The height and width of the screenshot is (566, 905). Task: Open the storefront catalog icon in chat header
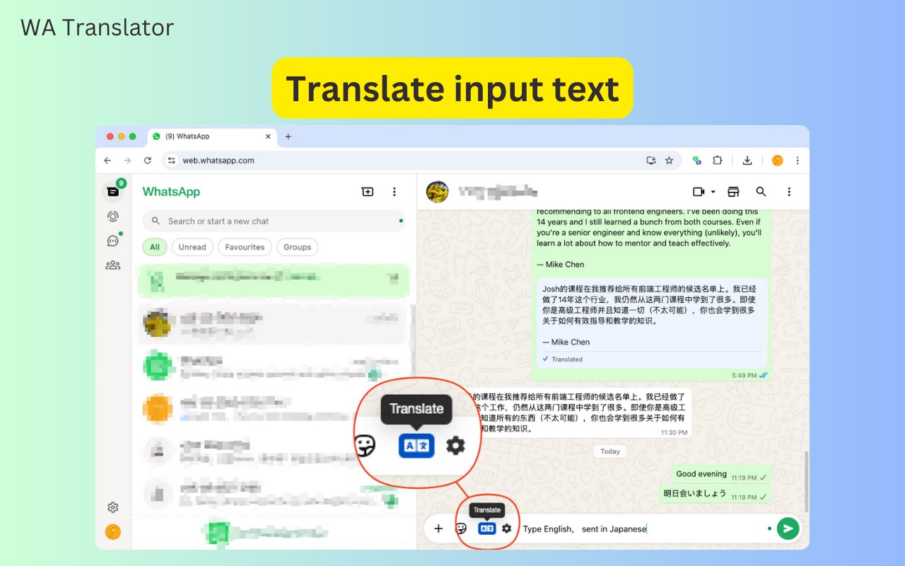(x=734, y=192)
